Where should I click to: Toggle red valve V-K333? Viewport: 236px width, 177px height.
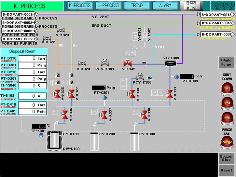(x=169, y=94)
